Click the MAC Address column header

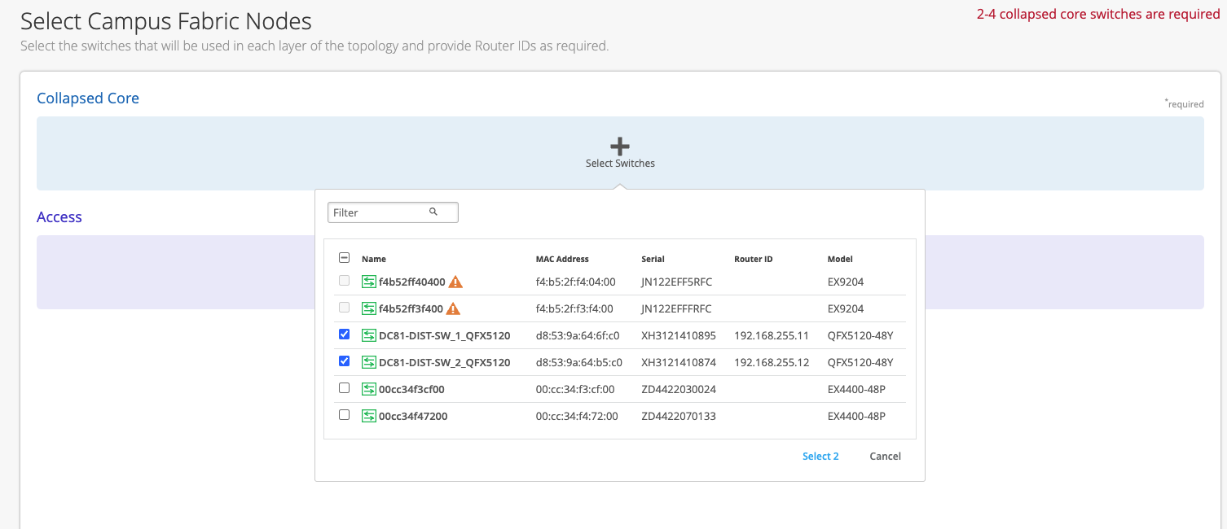click(x=562, y=259)
